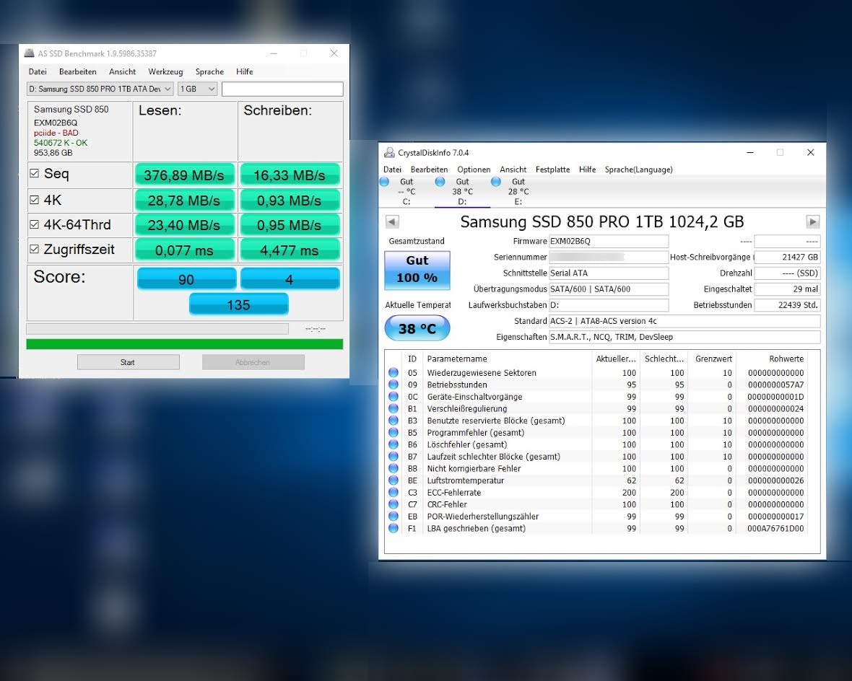Click the green benchmark progress bar
Screen dimensions: 852x681
(x=185, y=344)
